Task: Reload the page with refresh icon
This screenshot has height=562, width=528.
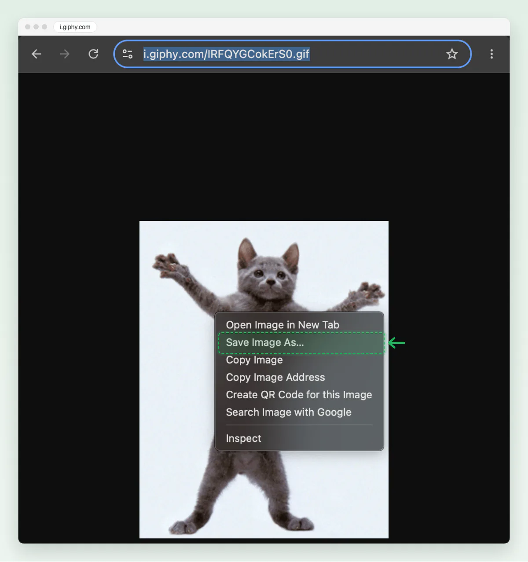Action: (93, 54)
